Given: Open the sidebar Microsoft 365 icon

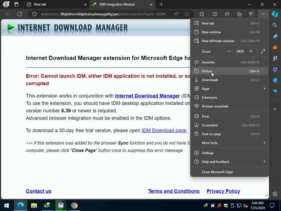Looking at the screenshot, I should [x=275, y=69].
